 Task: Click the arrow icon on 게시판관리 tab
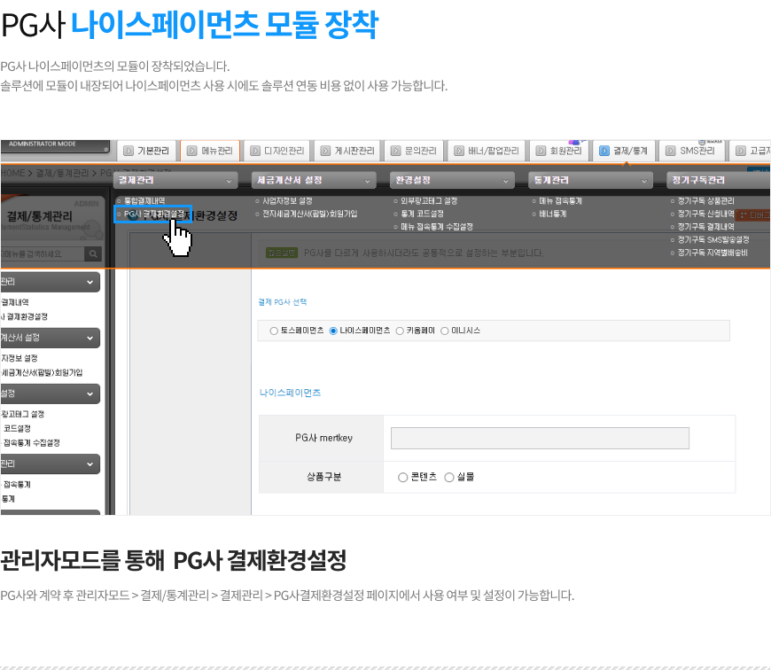(x=325, y=151)
